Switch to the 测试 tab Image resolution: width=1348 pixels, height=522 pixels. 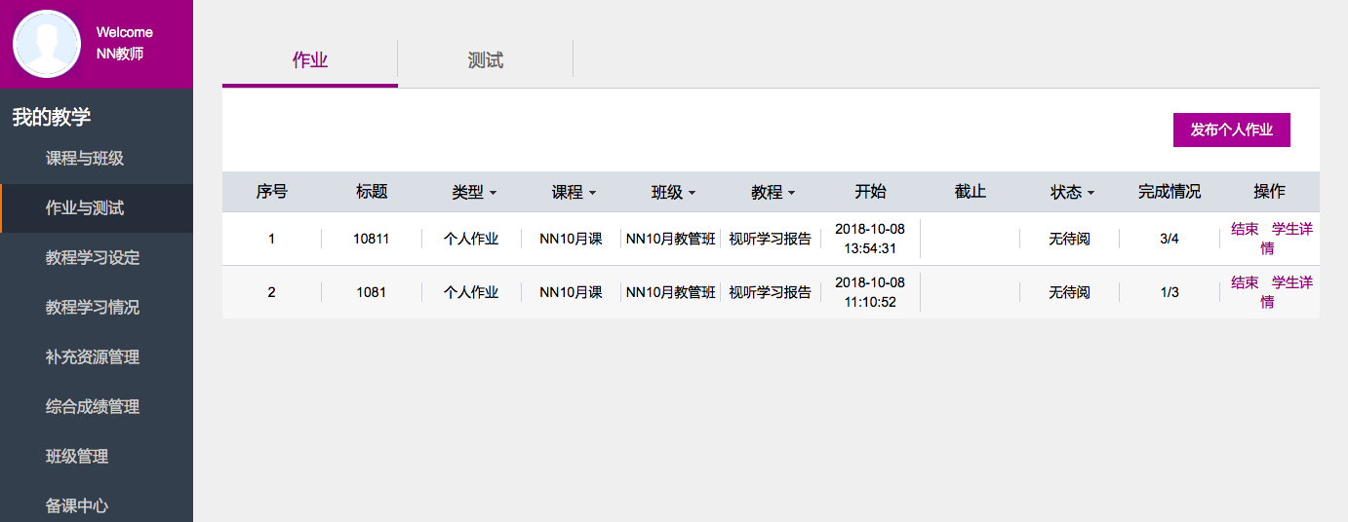point(485,60)
